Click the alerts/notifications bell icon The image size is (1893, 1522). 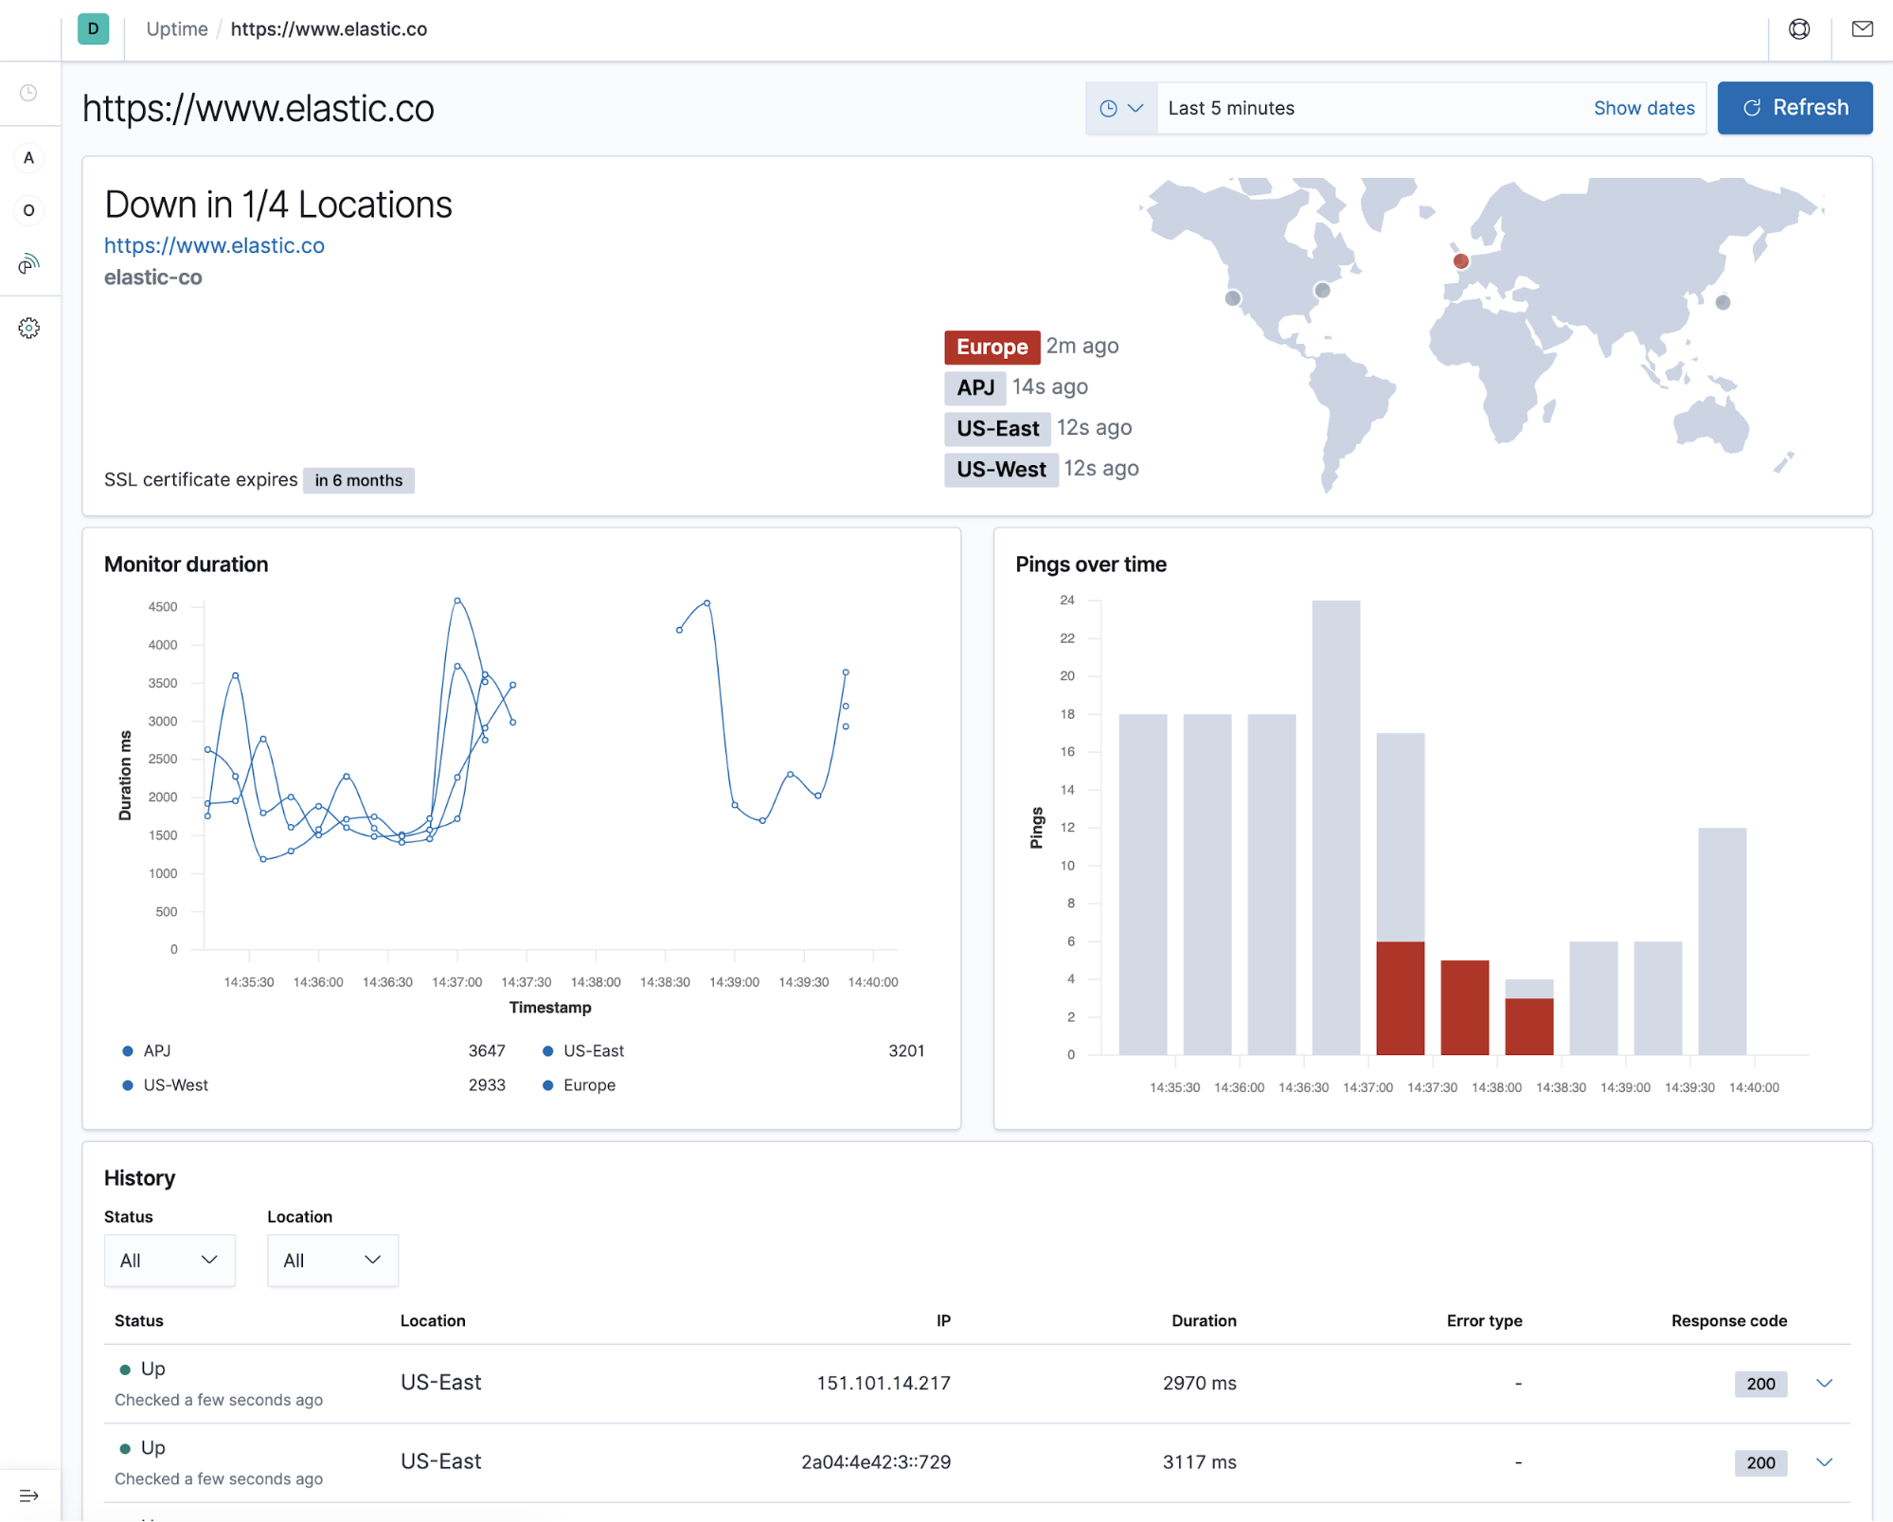click(x=1862, y=28)
